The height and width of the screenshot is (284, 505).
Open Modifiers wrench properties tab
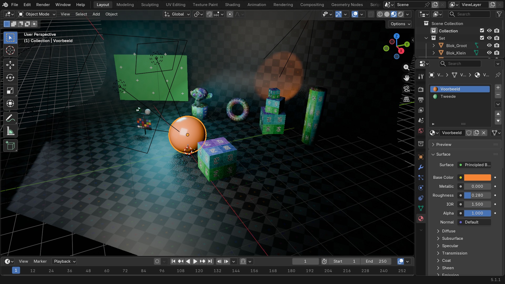pyautogui.click(x=421, y=167)
